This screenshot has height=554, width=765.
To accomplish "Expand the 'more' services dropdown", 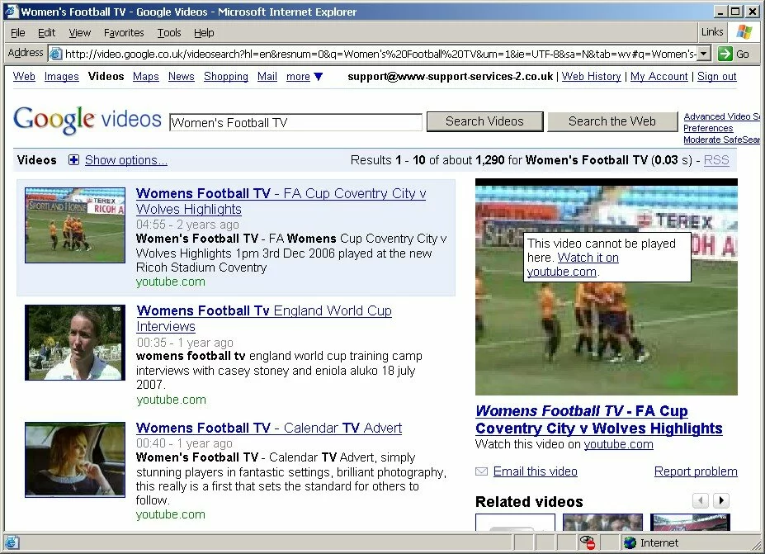I will click(x=305, y=77).
